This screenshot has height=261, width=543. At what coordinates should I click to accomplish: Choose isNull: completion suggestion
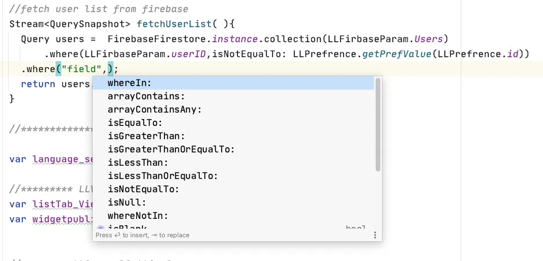(233, 202)
